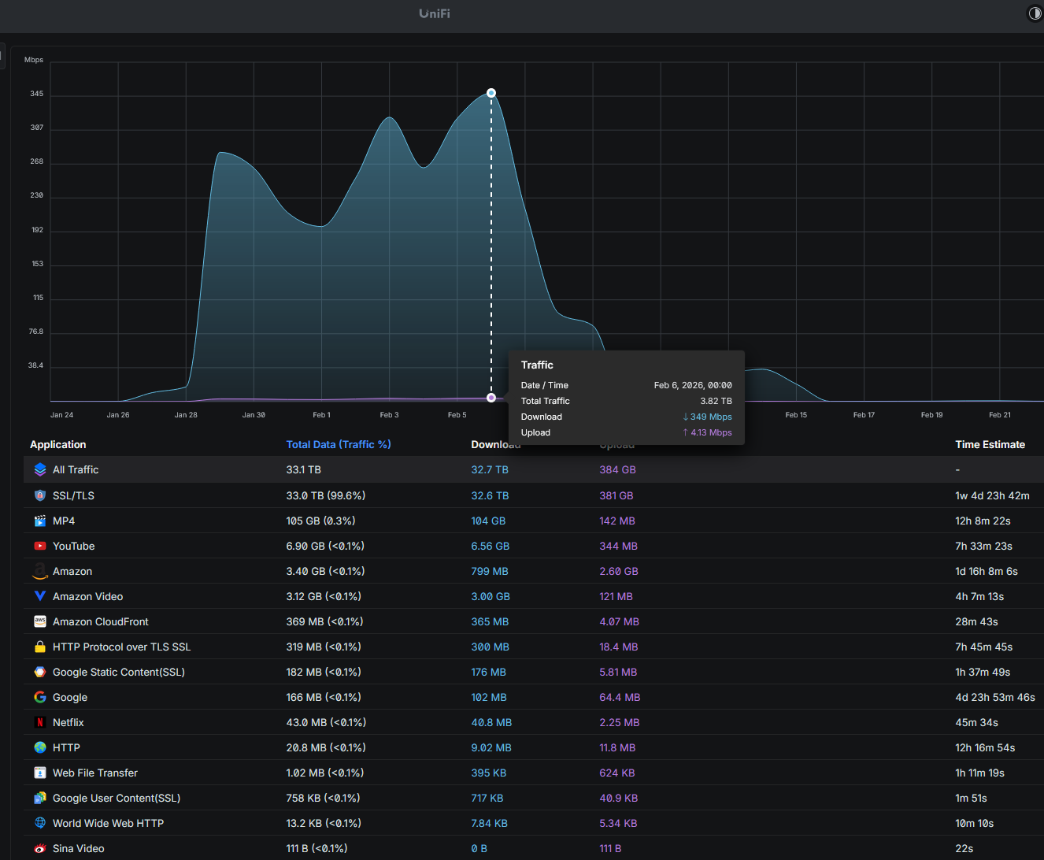Open the Web File Transfer row
1044x860 pixels.
(534, 773)
